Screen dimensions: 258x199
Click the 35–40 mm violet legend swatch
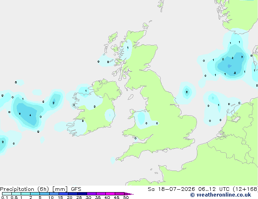[x=101, y=194]
